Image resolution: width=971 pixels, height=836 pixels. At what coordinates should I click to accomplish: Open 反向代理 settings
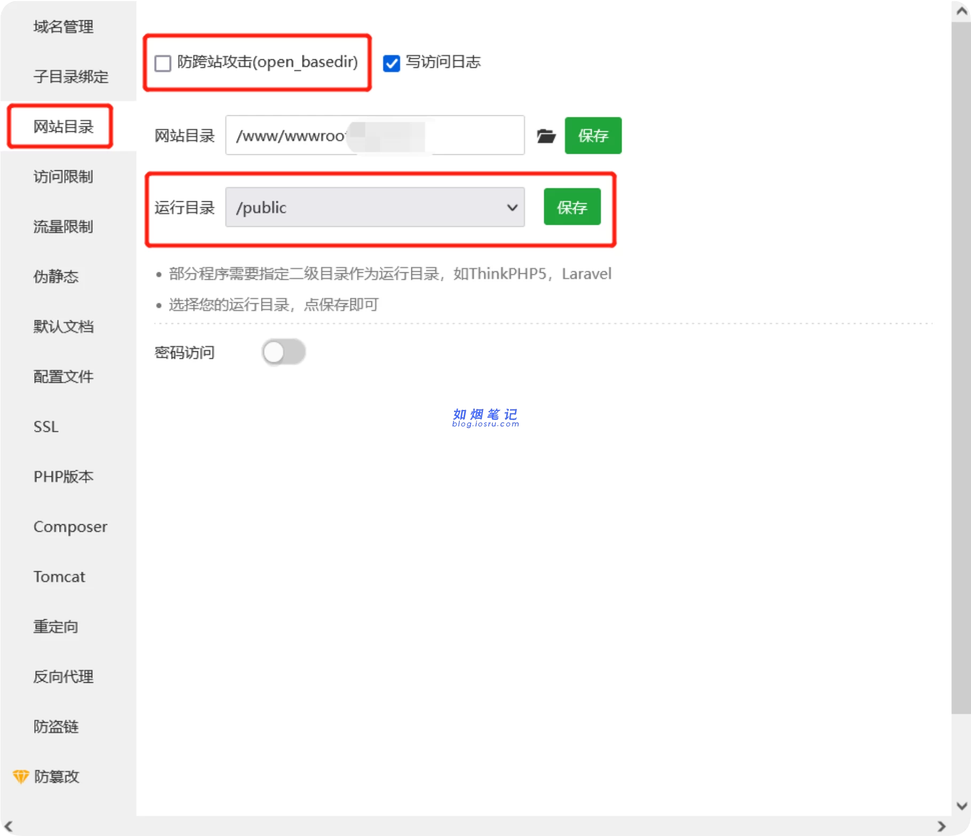pyautogui.click(x=63, y=677)
